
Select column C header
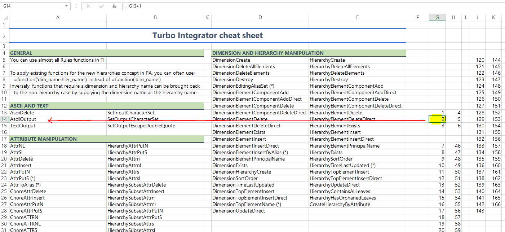click(x=208, y=17)
